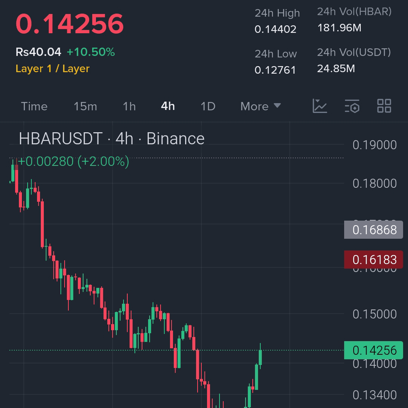Click the 0.18000 axis label
This screenshot has height=408, width=408.
374,184
